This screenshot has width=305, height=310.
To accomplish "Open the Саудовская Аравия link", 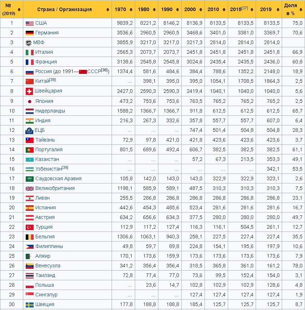I will pos(58,178).
